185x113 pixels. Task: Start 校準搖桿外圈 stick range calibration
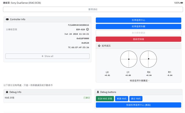point(138,26)
